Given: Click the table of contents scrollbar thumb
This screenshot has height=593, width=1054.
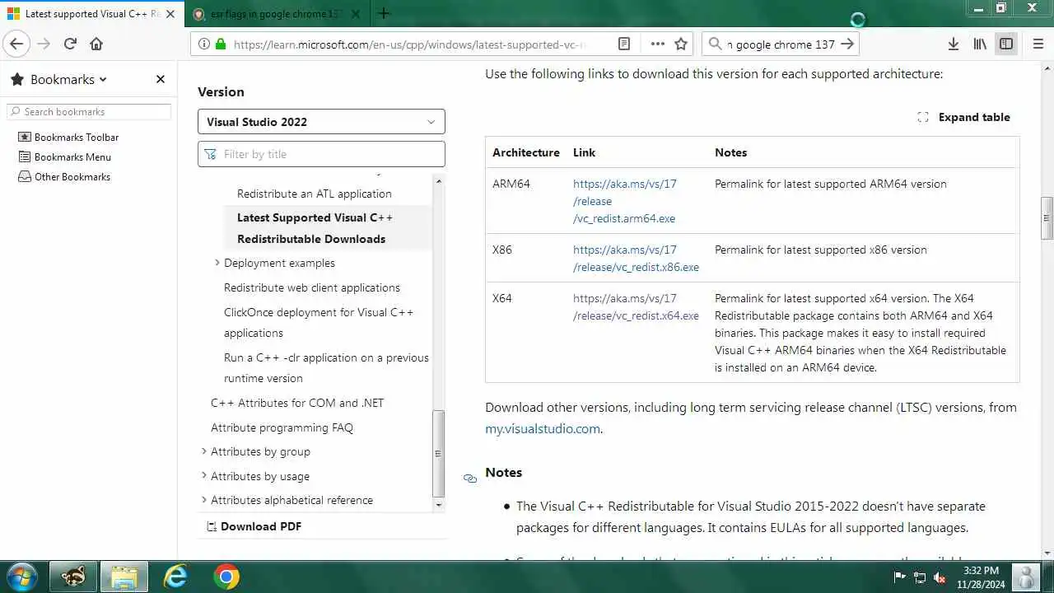Looking at the screenshot, I should click(438, 452).
